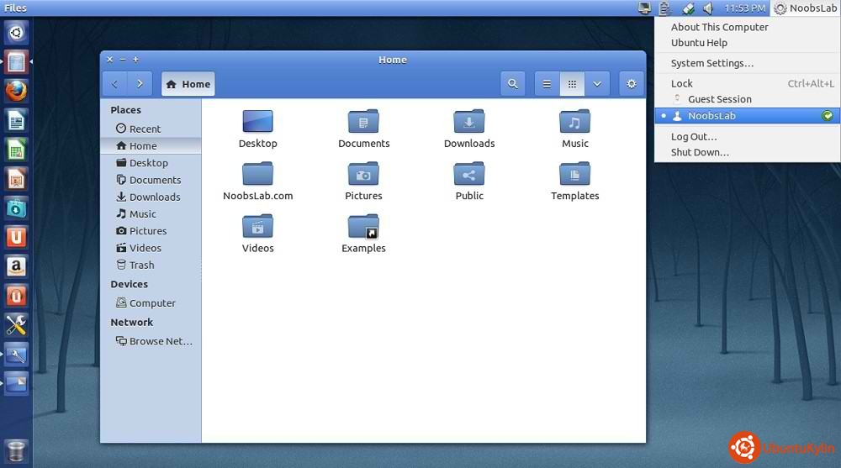Open the Trash in the launcher dock
The width and height of the screenshot is (841, 468).
[16, 450]
